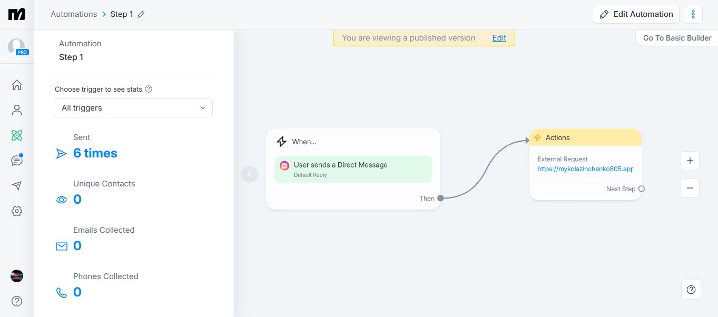Image resolution: width=718 pixels, height=317 pixels.
Task: Select User sends a Direct Message trigger
Action: click(x=353, y=170)
